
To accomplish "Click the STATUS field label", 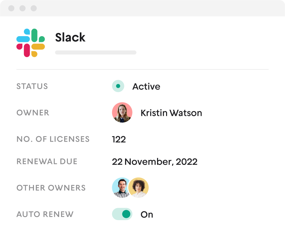I will pyautogui.click(x=32, y=86).
